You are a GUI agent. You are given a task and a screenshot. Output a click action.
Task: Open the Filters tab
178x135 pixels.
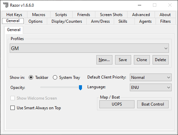(x=165, y=21)
